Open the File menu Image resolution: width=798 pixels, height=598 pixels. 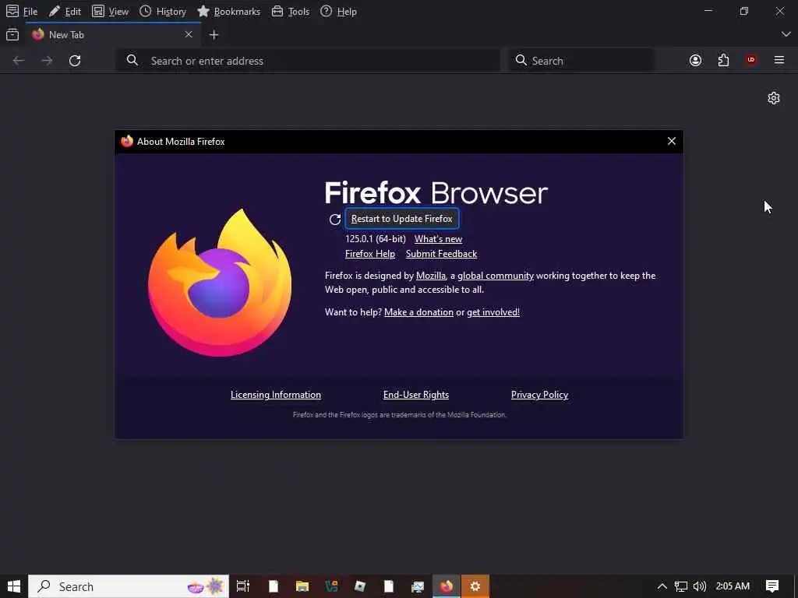click(22, 11)
